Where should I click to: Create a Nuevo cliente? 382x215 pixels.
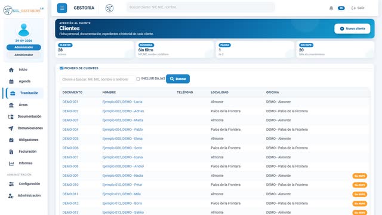click(x=352, y=29)
